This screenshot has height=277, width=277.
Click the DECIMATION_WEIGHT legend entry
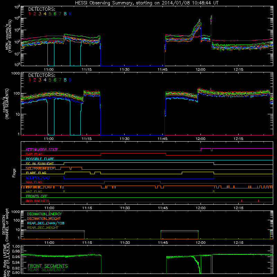coord(44,218)
